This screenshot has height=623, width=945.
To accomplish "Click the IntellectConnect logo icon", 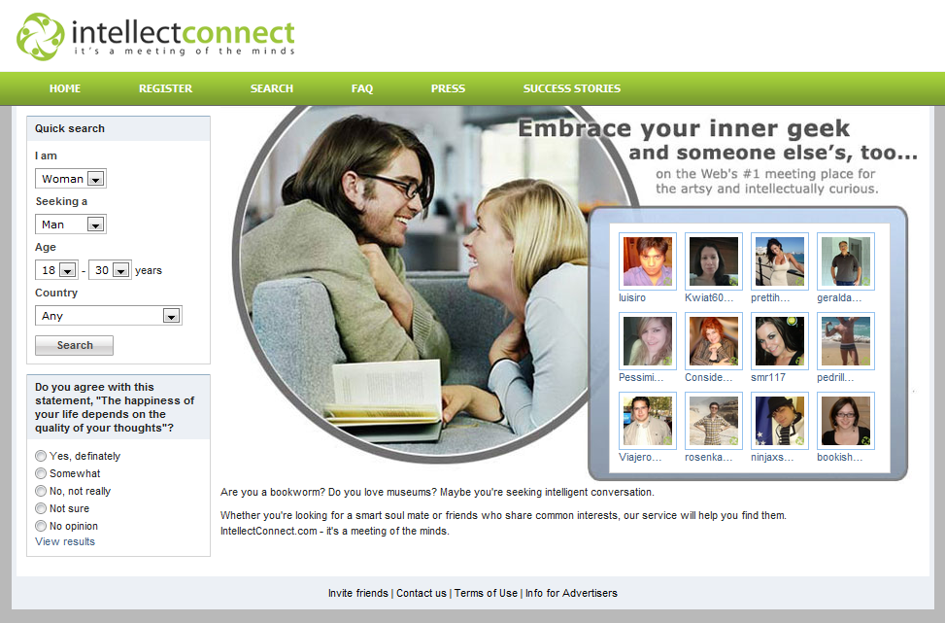I will pyautogui.click(x=41, y=37).
